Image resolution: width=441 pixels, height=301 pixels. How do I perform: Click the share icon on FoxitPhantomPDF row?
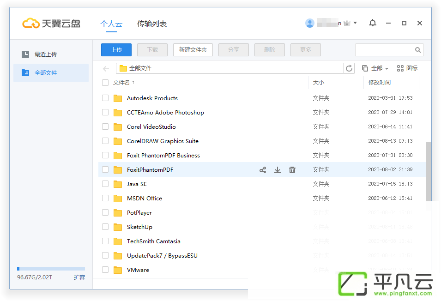[x=263, y=170]
